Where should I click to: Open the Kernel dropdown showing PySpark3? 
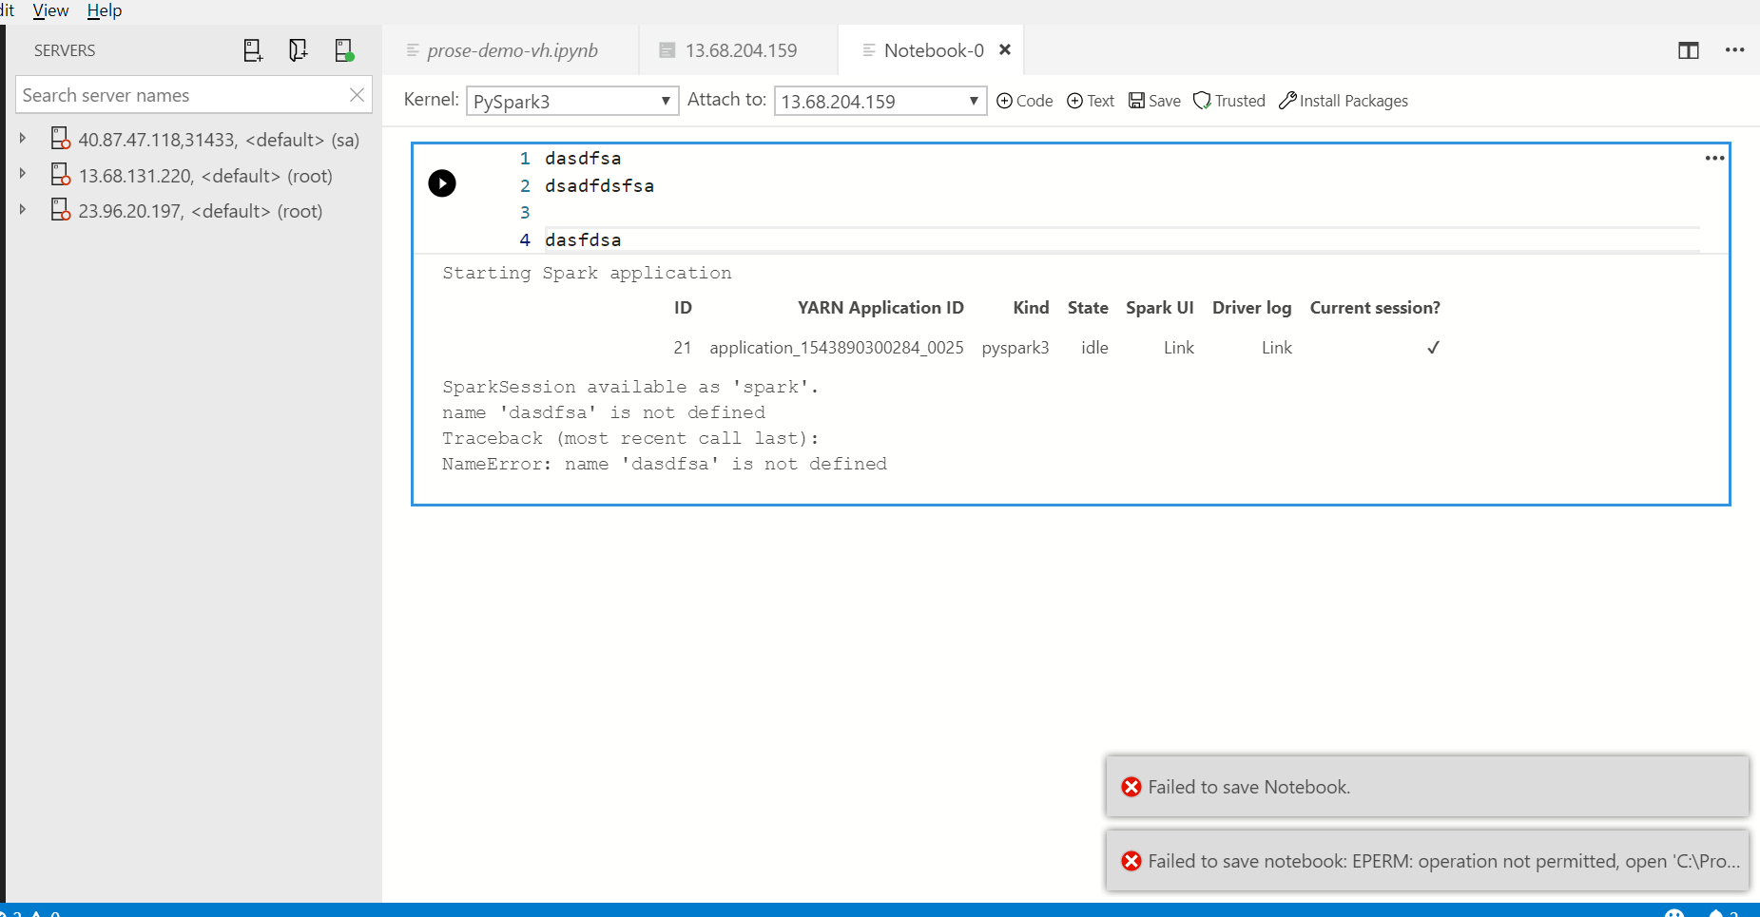[571, 100]
